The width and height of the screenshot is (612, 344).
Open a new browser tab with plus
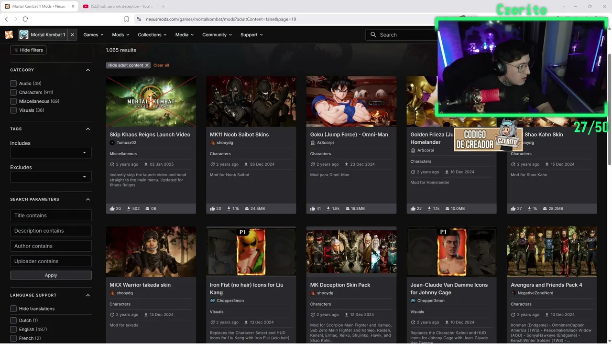click(163, 6)
